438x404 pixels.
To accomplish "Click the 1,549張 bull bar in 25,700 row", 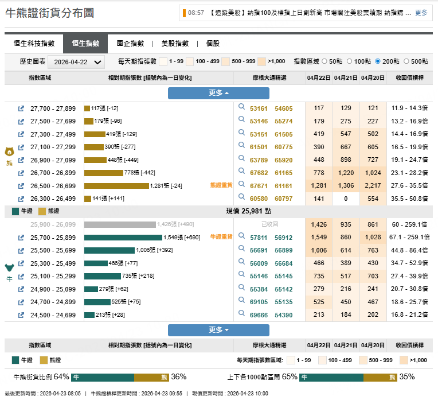I will (123, 237).
